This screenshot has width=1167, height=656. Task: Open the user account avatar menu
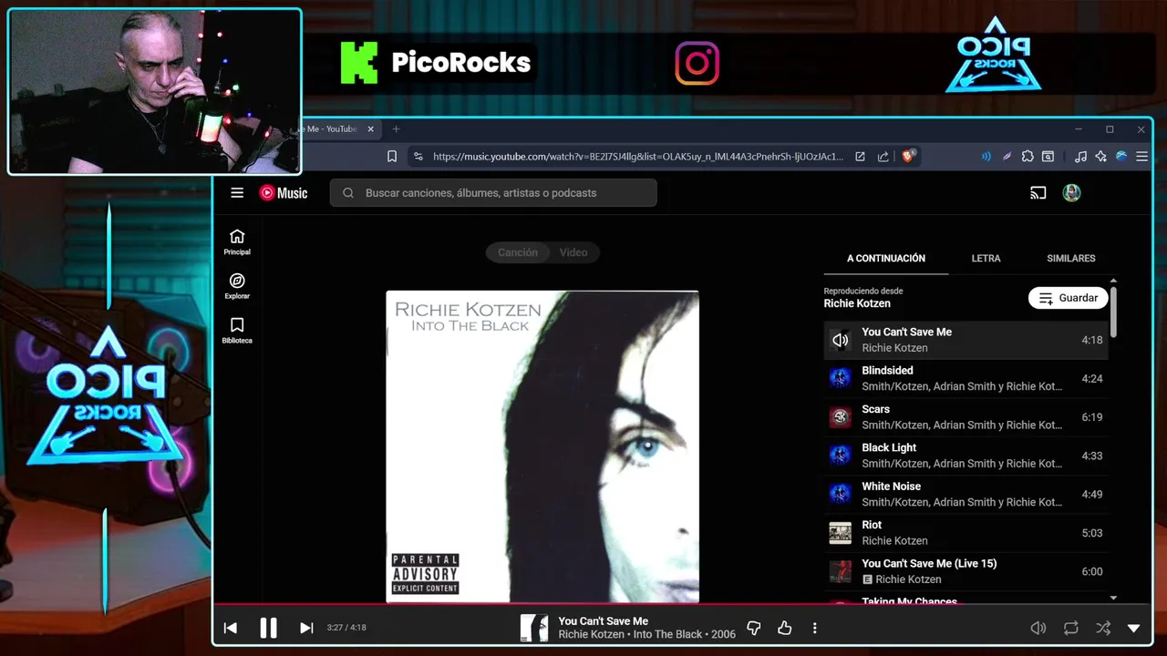click(x=1072, y=192)
